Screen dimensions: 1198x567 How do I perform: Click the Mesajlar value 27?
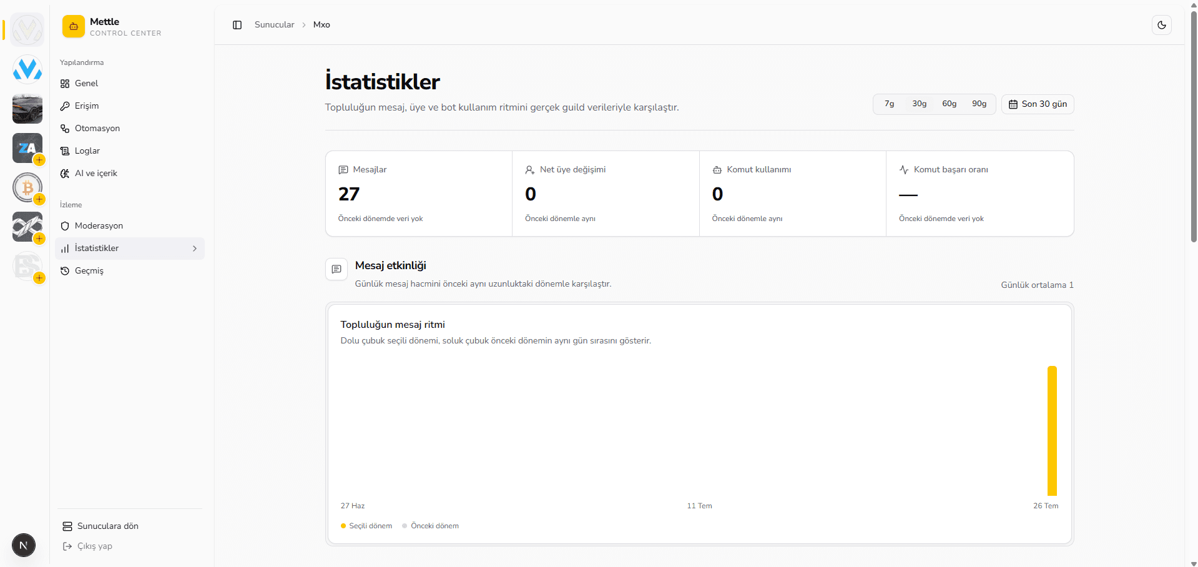349,194
